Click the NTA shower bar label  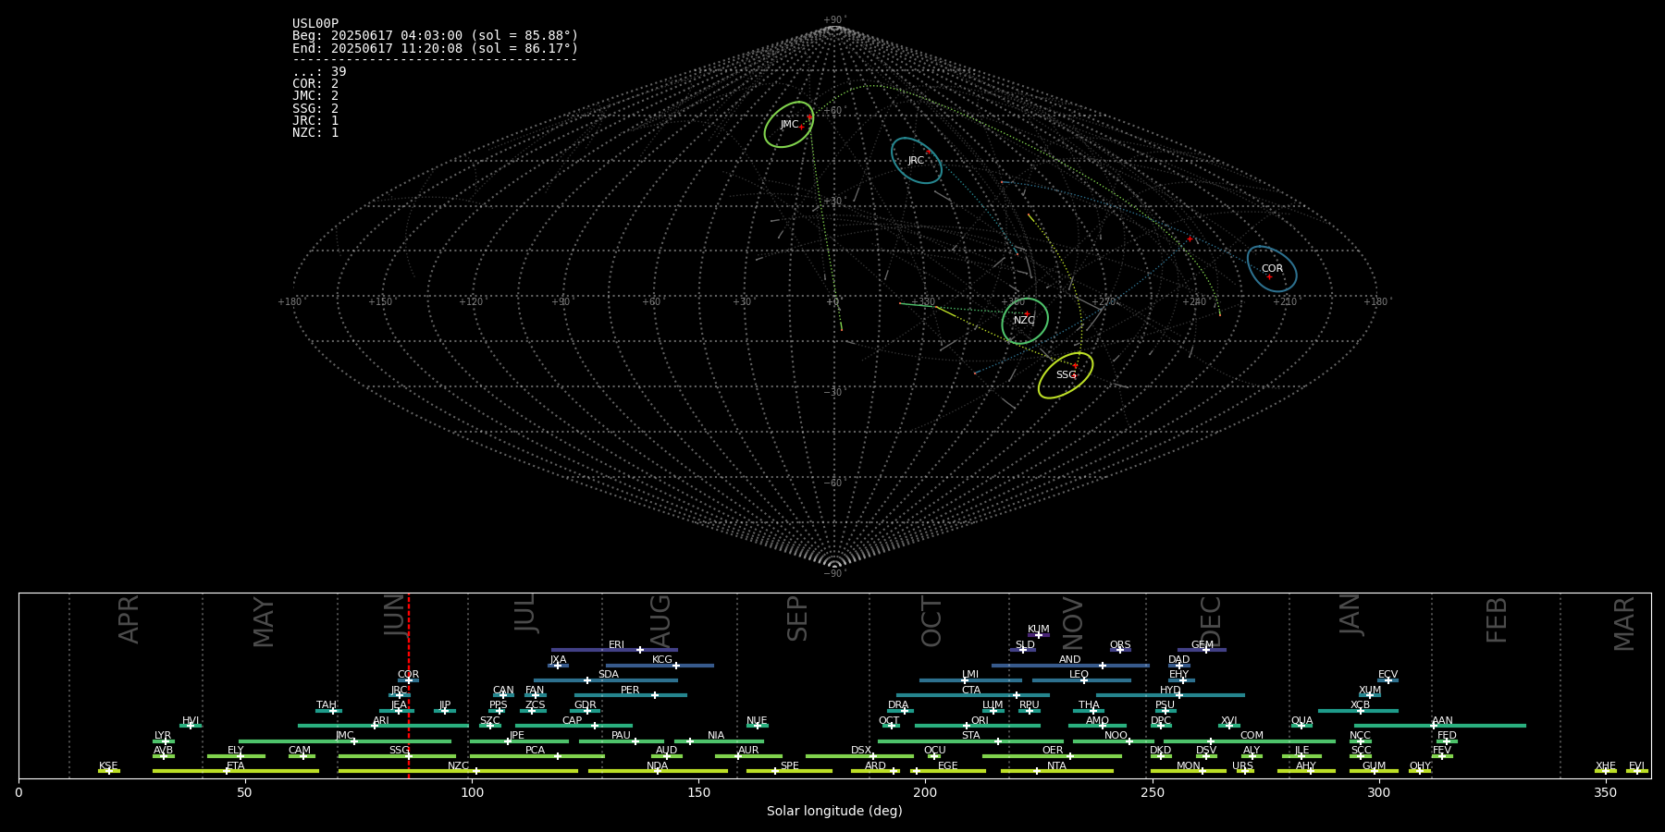click(1056, 766)
